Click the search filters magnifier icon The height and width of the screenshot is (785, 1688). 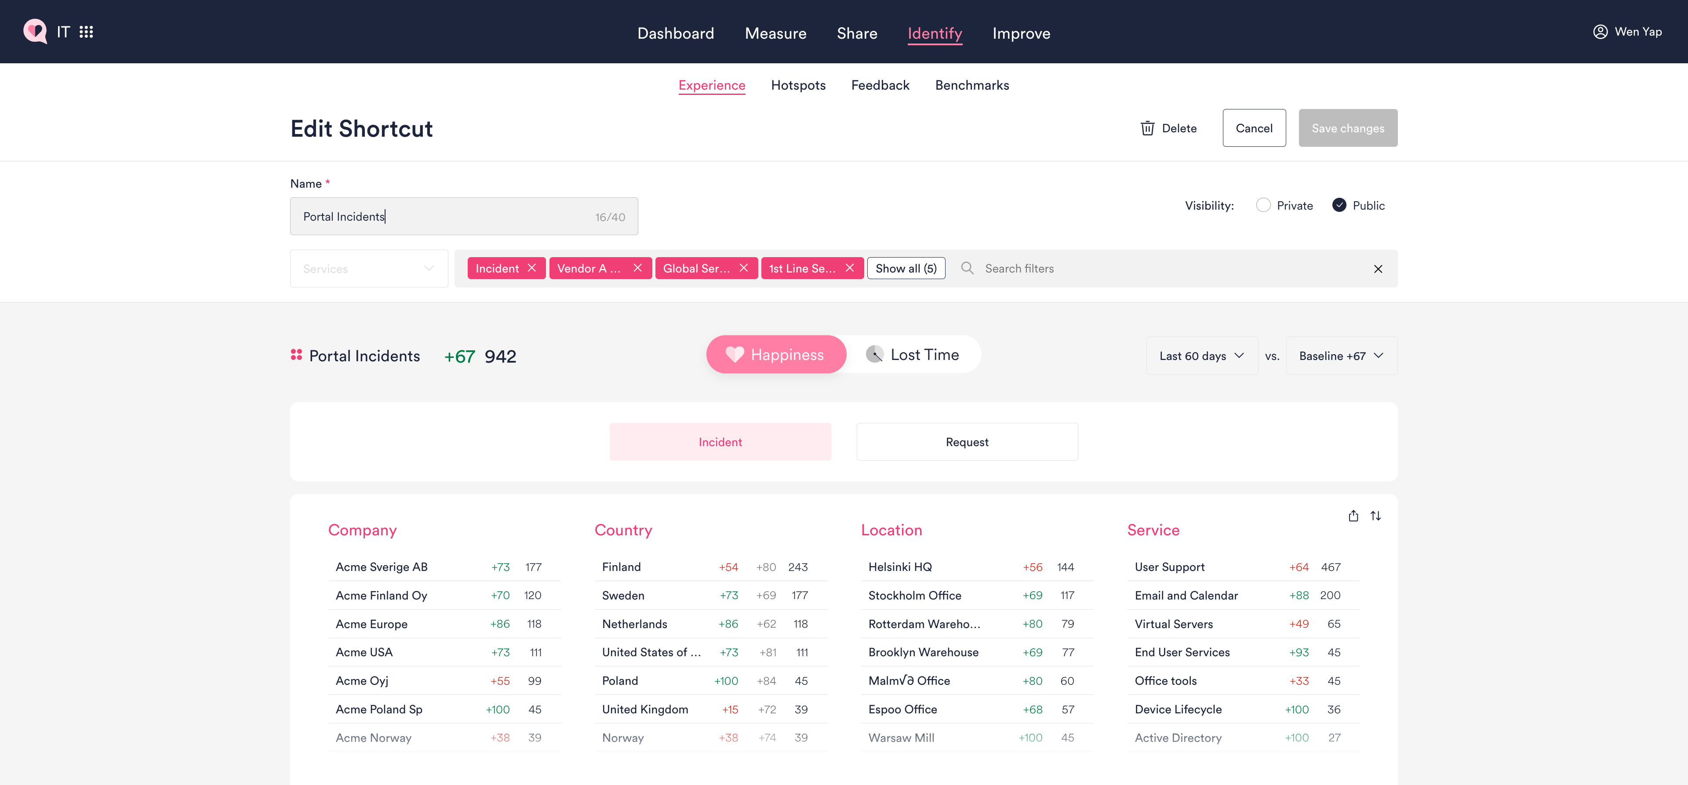(x=967, y=268)
